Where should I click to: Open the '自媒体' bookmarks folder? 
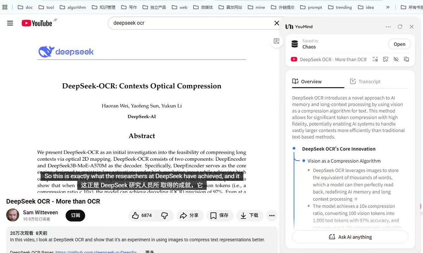pyautogui.click(x=203, y=7)
